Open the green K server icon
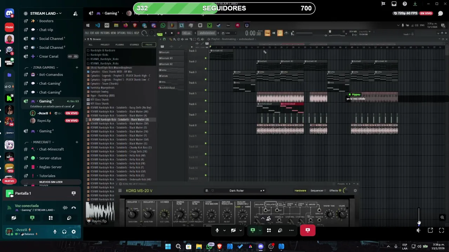Image resolution: width=449 pixels, height=252 pixels. (9, 99)
